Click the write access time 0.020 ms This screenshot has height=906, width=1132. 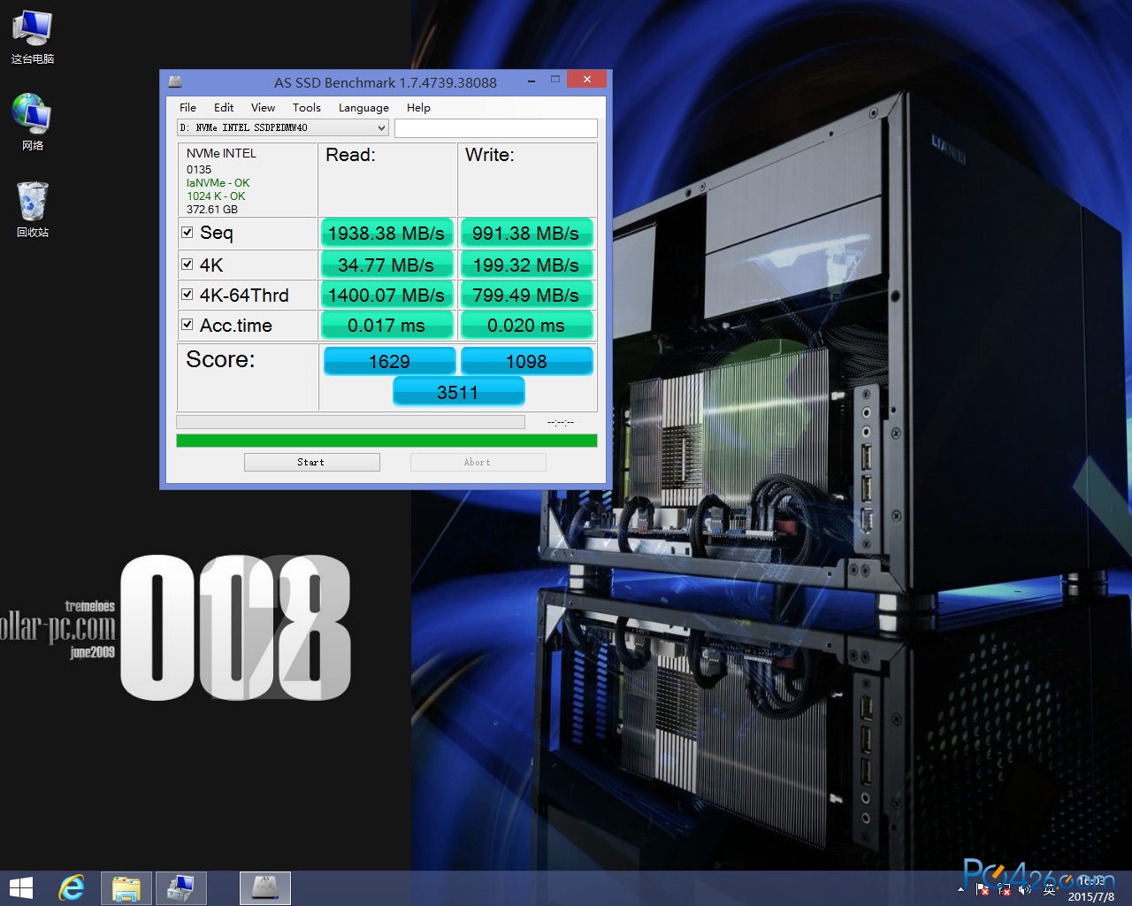pos(526,326)
